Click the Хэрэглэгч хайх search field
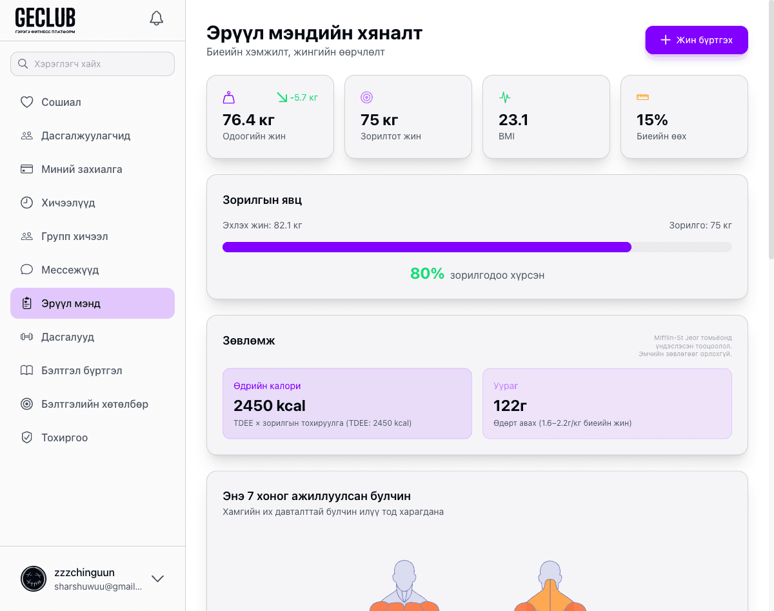 (92, 64)
